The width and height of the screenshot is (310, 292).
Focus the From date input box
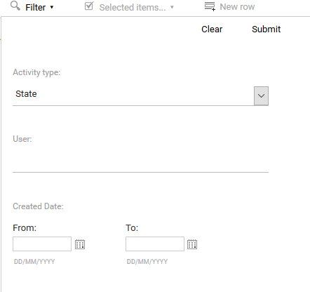coord(42,244)
